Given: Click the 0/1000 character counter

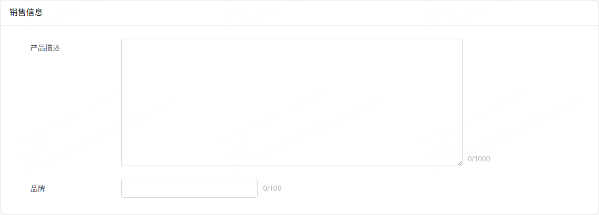Looking at the screenshot, I should (x=479, y=159).
